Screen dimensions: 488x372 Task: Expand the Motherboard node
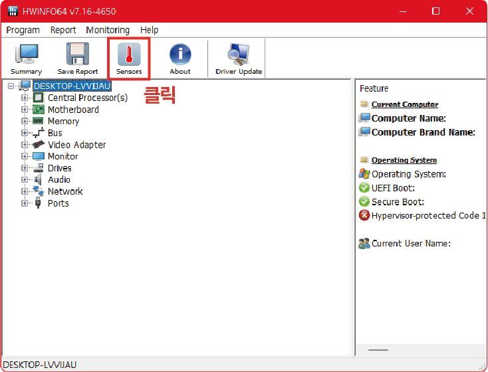click(25, 110)
